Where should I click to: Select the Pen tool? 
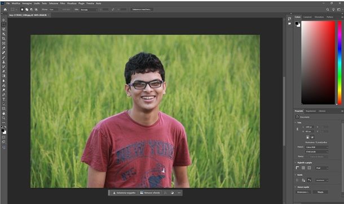pyautogui.click(x=4, y=94)
